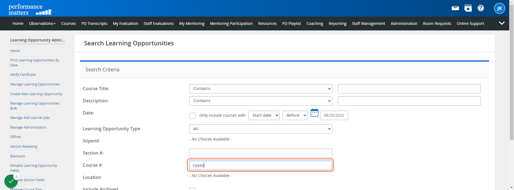The width and height of the screenshot is (514, 190).
Task: Open Reporting menu item
Action: pos(338,24)
